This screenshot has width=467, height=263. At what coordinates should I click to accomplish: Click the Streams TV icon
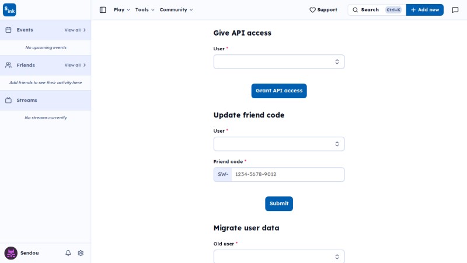point(8,100)
